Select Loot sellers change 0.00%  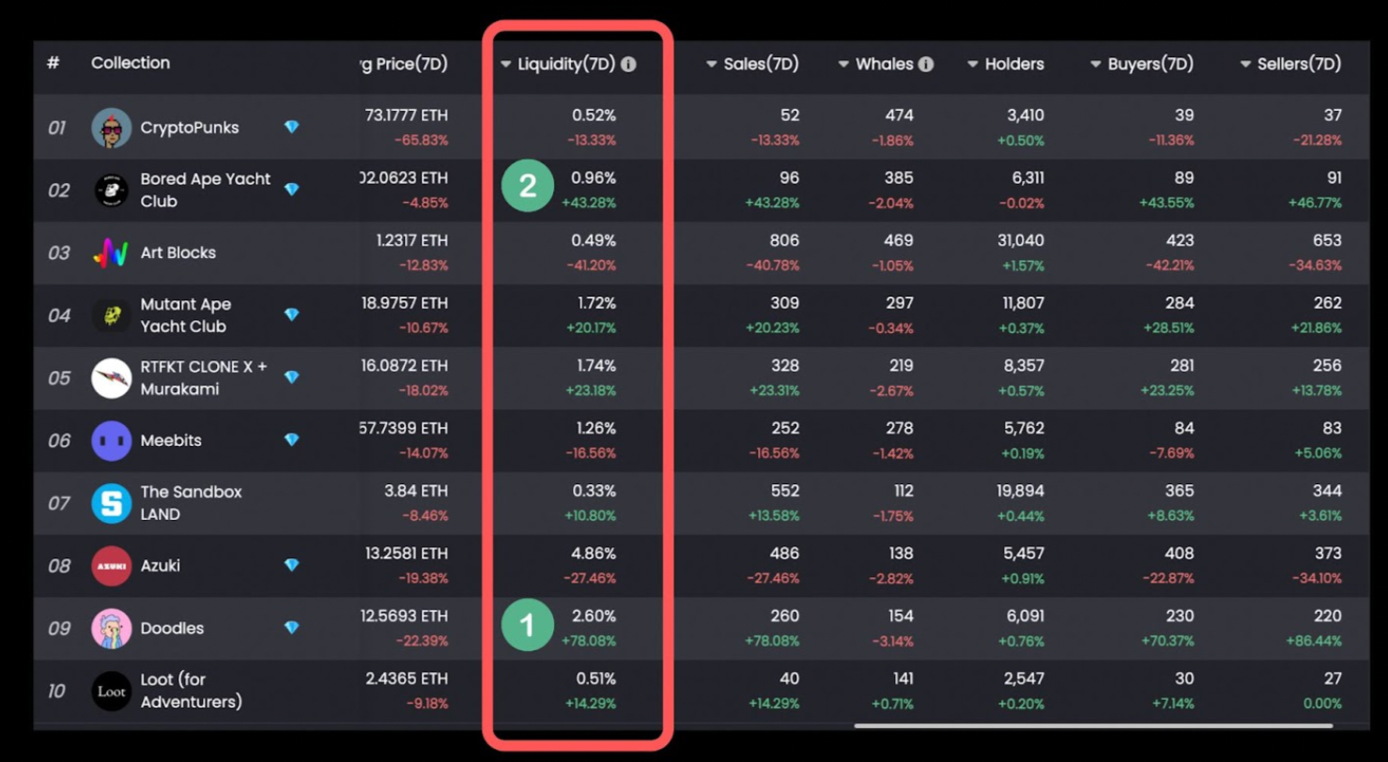coord(1322,704)
